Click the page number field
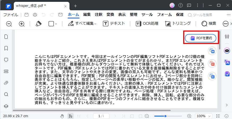Viewport: 232px width, 119px height. pos(101,116)
